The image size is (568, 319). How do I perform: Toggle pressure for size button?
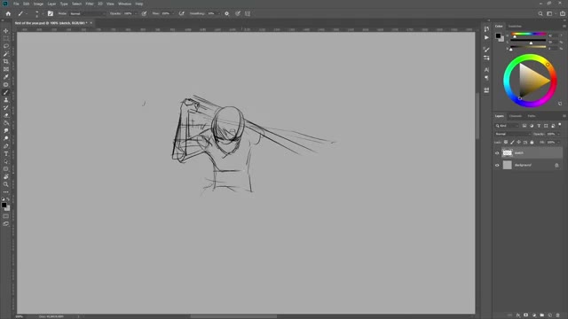pyautogui.click(x=238, y=14)
